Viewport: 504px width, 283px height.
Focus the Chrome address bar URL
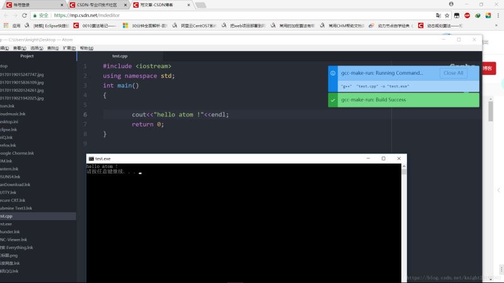pos(87,15)
